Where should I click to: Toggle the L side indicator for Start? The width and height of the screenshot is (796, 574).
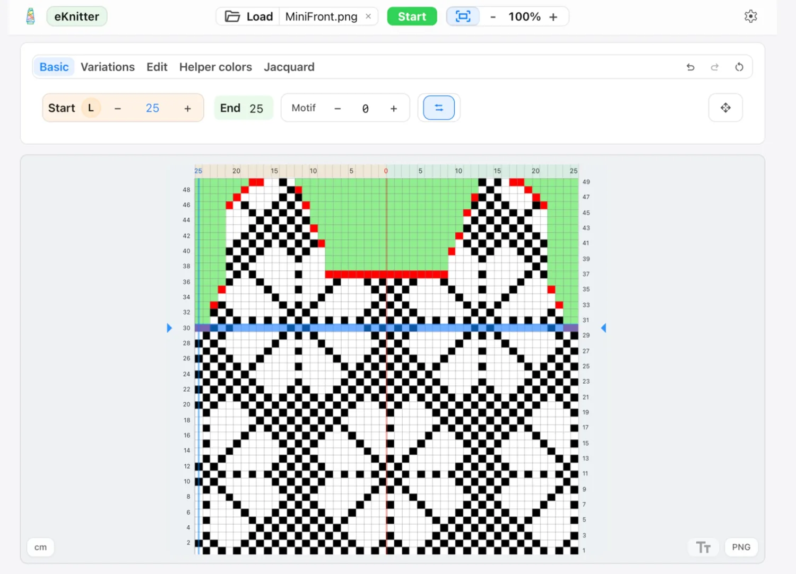(91, 108)
